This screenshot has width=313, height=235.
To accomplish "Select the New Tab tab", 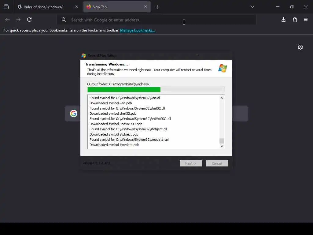I will (x=117, y=7).
